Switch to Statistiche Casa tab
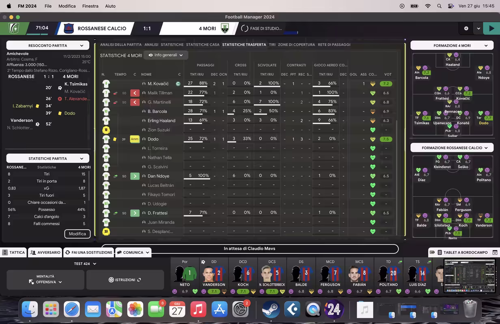500x324 pixels. (x=203, y=45)
